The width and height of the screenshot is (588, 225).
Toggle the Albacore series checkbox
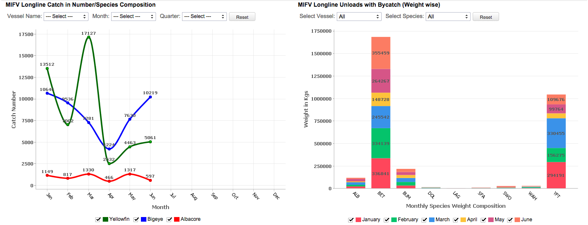(x=169, y=219)
